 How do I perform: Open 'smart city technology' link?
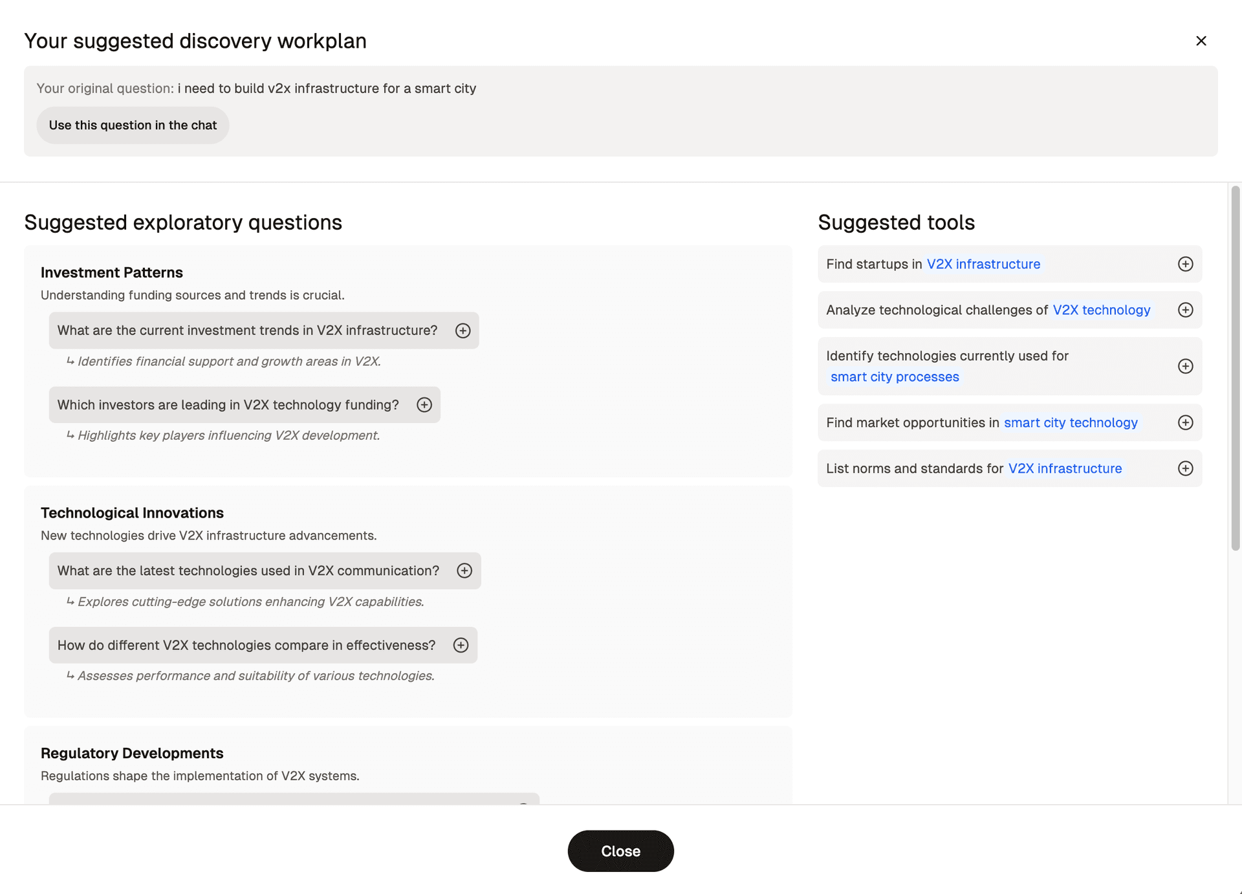coord(1071,422)
